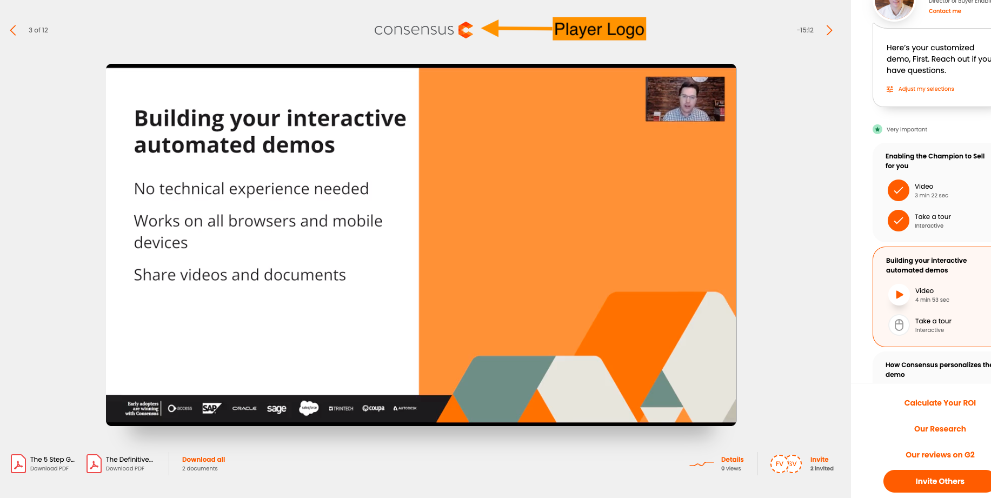The width and height of the screenshot is (991, 498).
Task: Click the 3 of 12 counter
Action: [x=38, y=30]
